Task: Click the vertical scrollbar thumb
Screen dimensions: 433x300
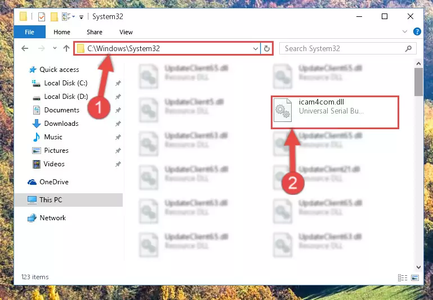Action: click(418, 82)
